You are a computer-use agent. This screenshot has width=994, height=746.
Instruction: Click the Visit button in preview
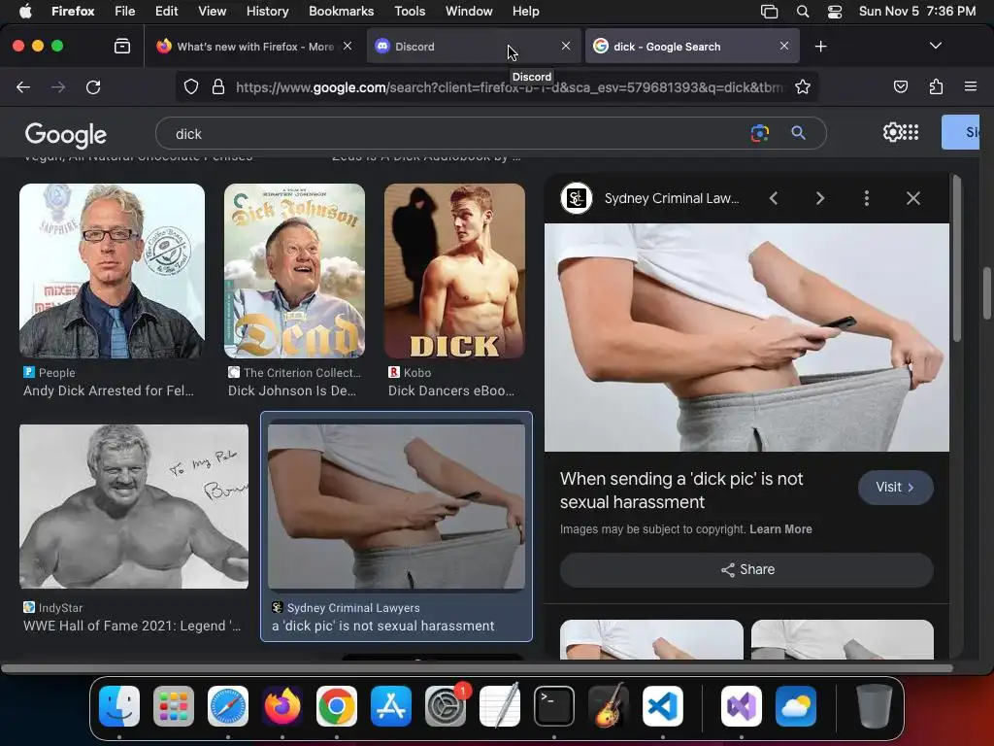point(895,488)
